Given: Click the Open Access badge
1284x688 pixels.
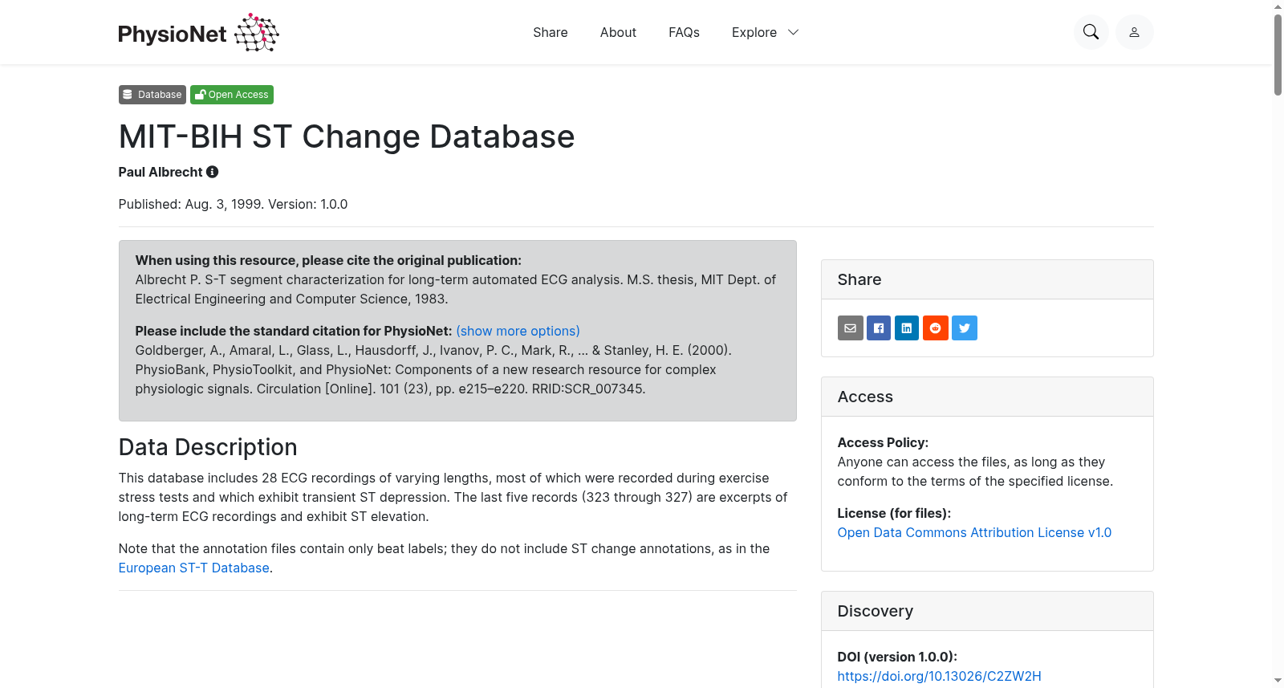Looking at the screenshot, I should click(232, 95).
